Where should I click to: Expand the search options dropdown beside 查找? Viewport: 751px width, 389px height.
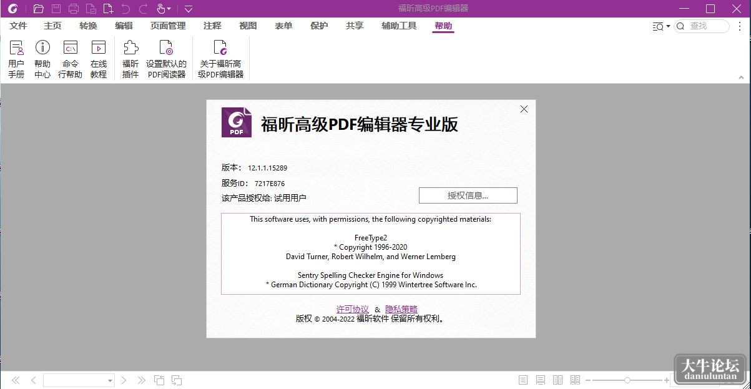pos(668,26)
